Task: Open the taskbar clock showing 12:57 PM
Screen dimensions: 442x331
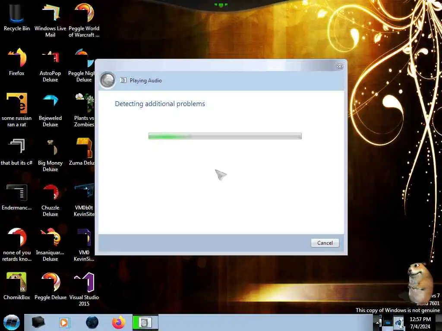Action: pos(420,323)
